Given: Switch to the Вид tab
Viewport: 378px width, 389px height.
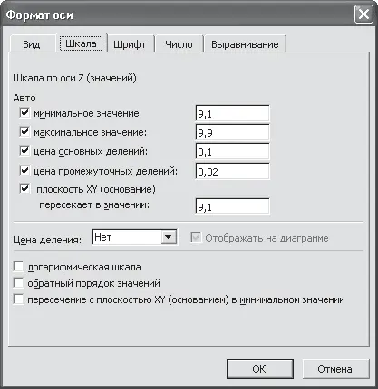Looking at the screenshot, I should [32, 44].
